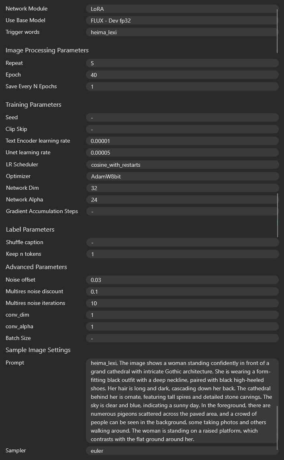Select the Text Encoder learning rate value 0.00001
Image resolution: width=284 pixels, height=460 pixels.
click(x=182, y=141)
